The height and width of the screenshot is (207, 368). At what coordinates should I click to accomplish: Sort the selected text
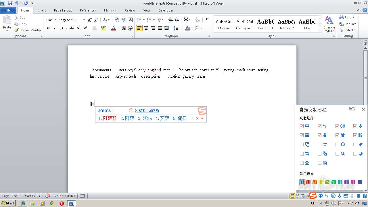pos(198,20)
